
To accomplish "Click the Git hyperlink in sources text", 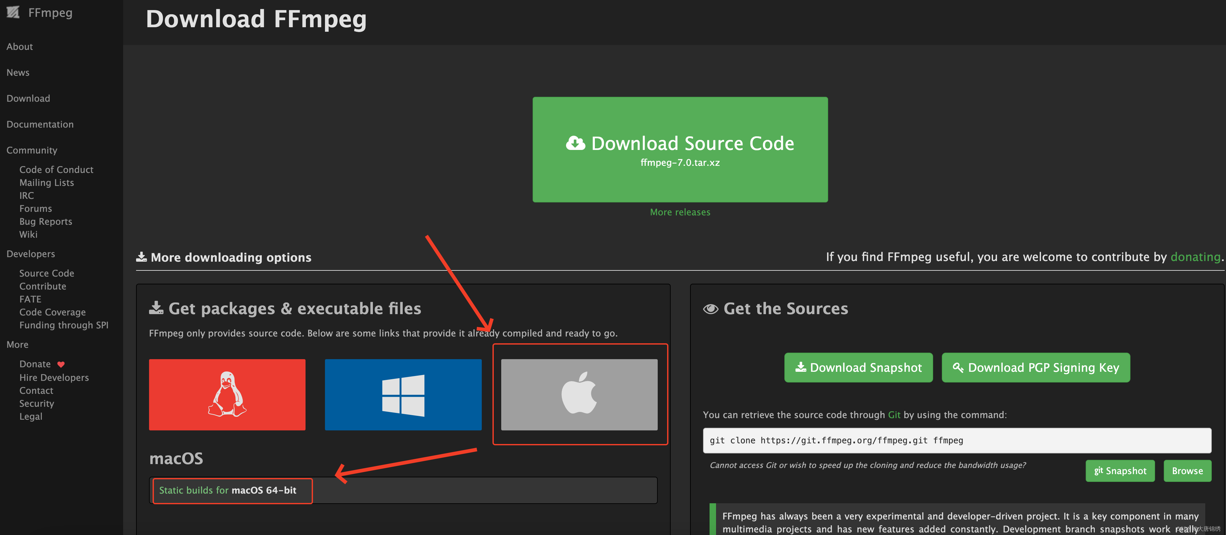I will [894, 415].
